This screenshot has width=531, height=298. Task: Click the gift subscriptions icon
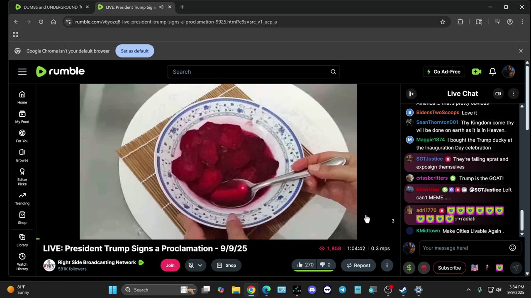click(424, 268)
